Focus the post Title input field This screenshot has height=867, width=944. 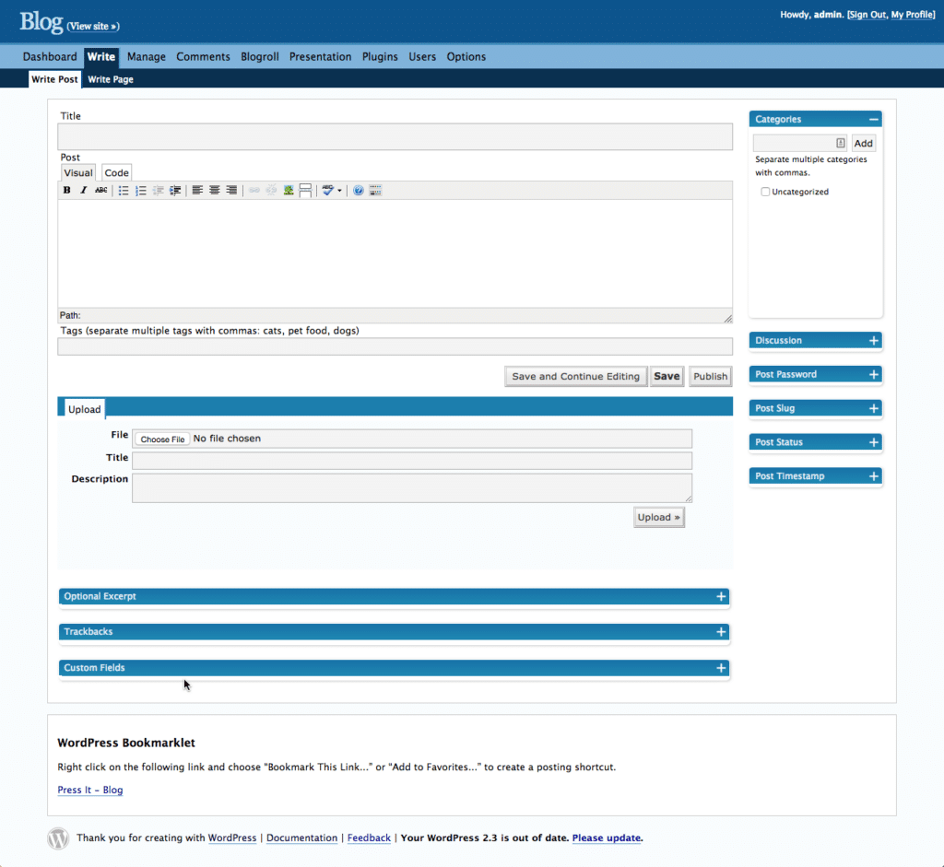point(395,137)
